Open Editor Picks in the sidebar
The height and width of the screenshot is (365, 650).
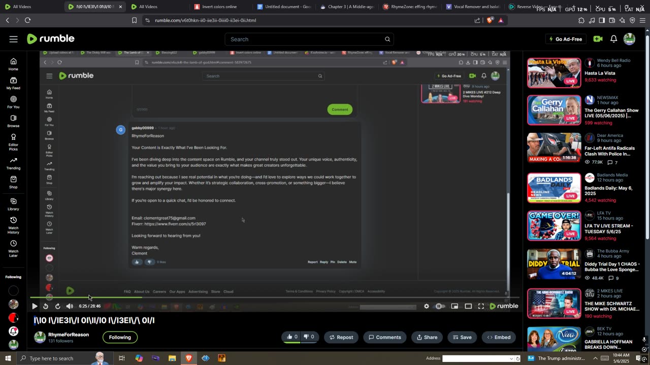click(13, 142)
